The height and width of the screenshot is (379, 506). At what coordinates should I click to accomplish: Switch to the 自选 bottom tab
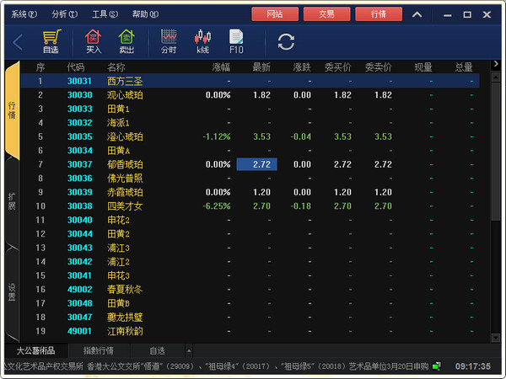tap(158, 350)
